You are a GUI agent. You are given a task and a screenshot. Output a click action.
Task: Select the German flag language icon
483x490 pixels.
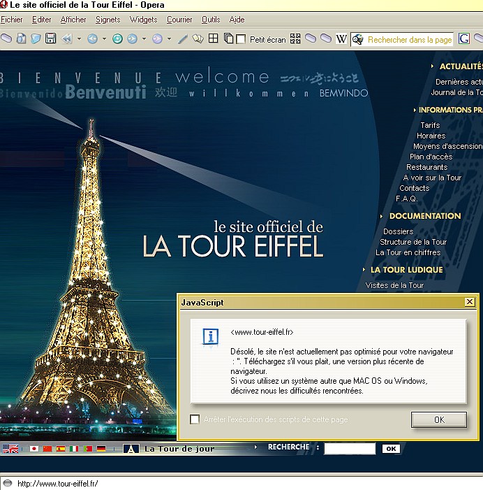tap(101, 449)
